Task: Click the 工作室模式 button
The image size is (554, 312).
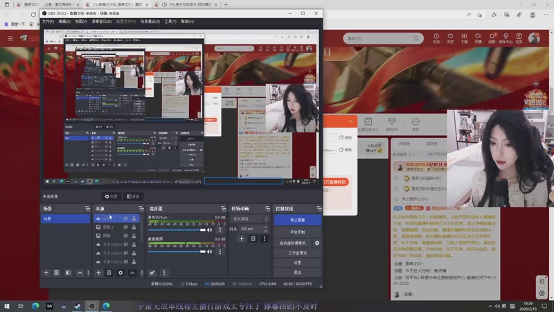Action: (x=297, y=253)
